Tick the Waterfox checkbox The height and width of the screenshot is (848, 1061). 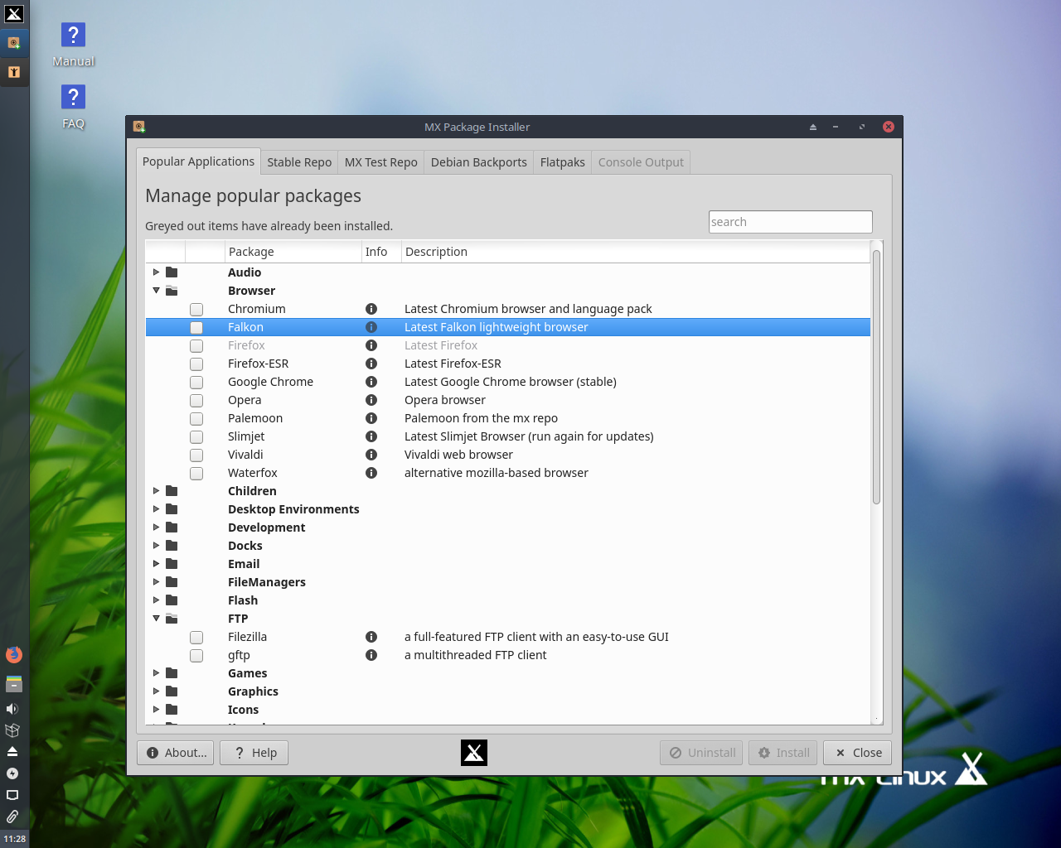[x=196, y=473]
